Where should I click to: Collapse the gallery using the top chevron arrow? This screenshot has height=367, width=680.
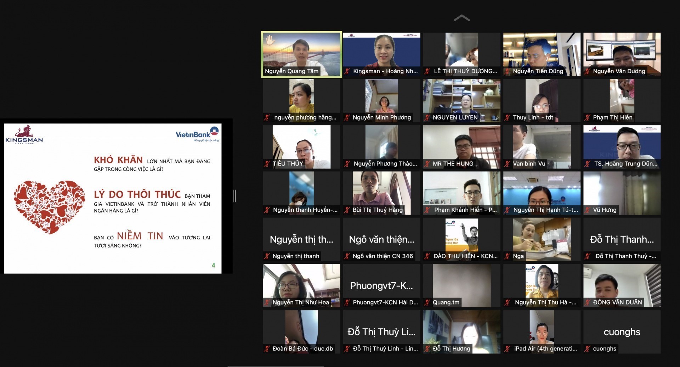pos(461,18)
